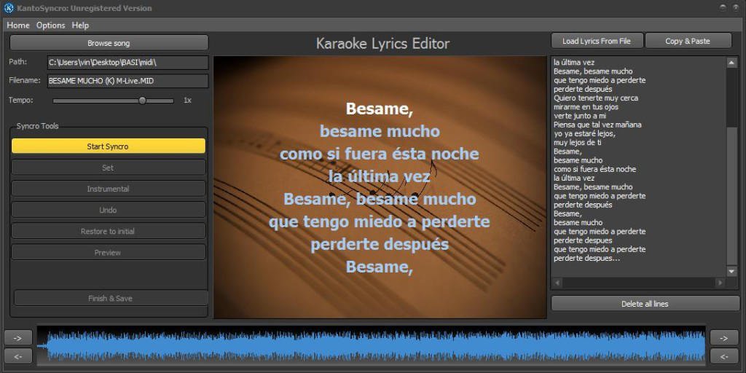Click lyrics vertical scrollbar thumb
This screenshot has width=746, height=373.
coord(731,195)
